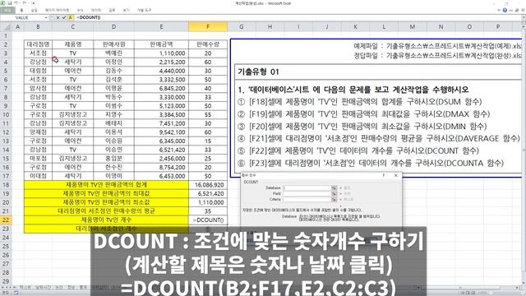Cancel formula entry with the X icon
526x296 pixels.
click(58, 17)
